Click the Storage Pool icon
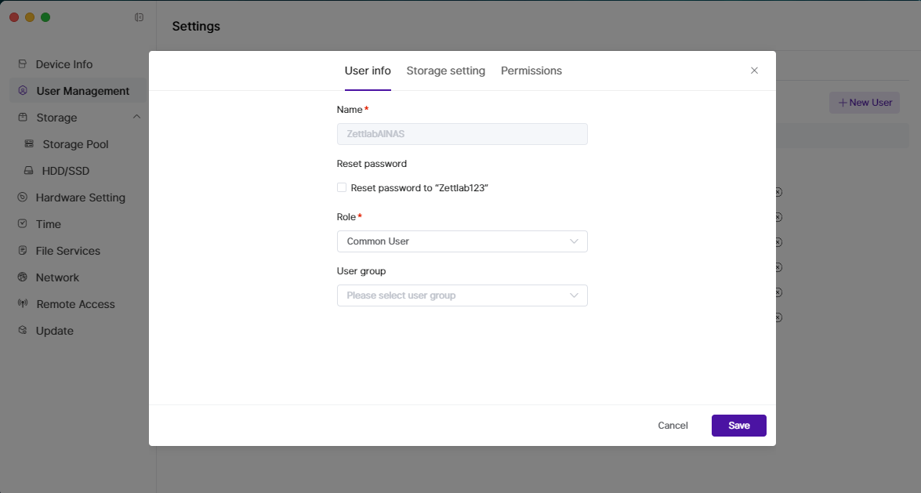 point(29,144)
